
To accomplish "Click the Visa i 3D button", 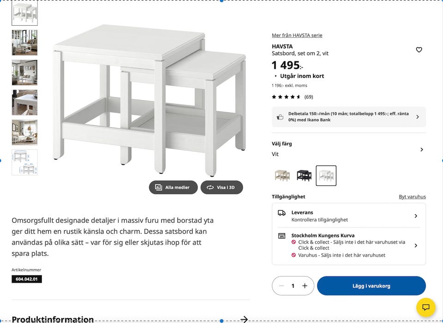I will pos(221,187).
